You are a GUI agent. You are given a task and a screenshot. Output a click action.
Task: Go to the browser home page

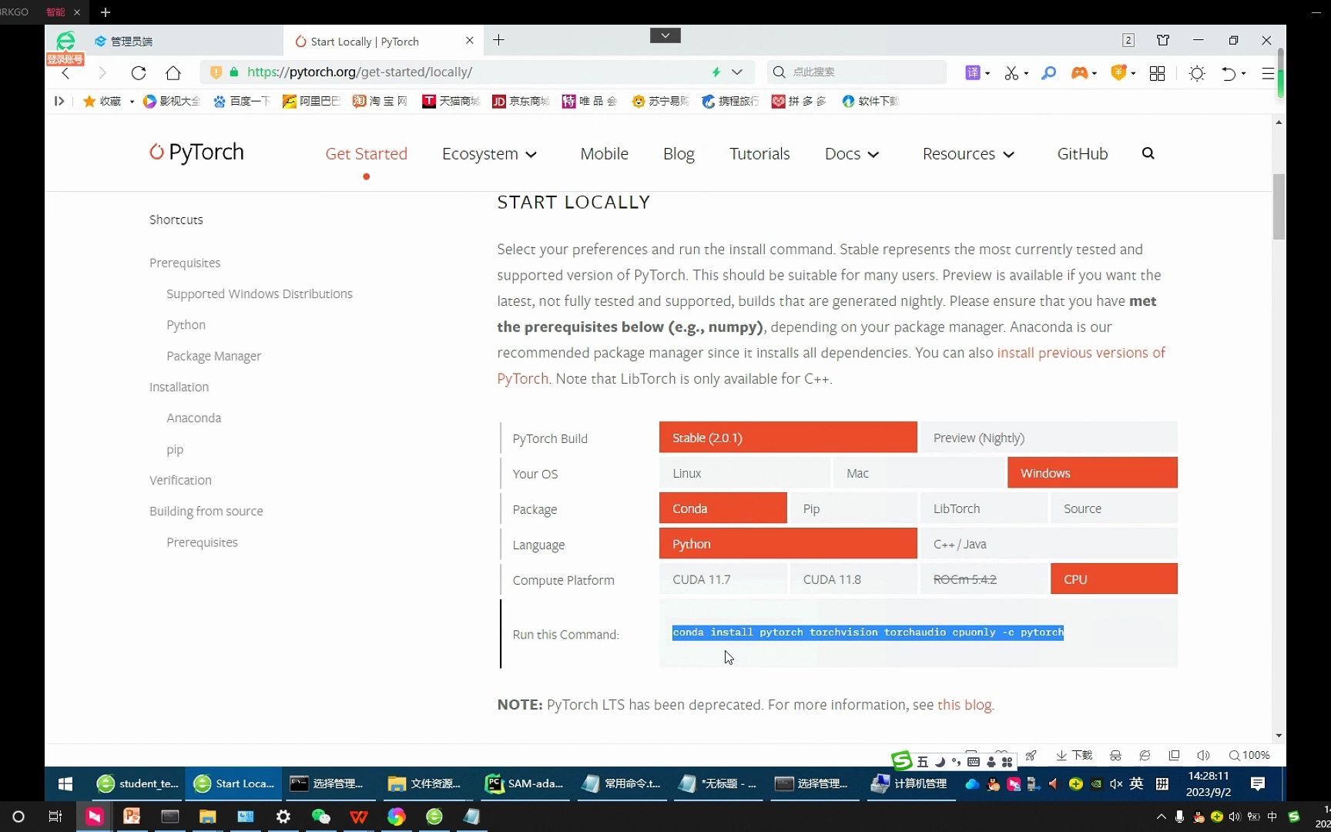click(x=173, y=72)
